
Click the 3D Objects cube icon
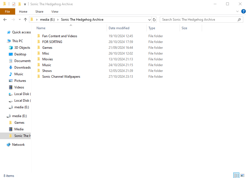pos(11,48)
